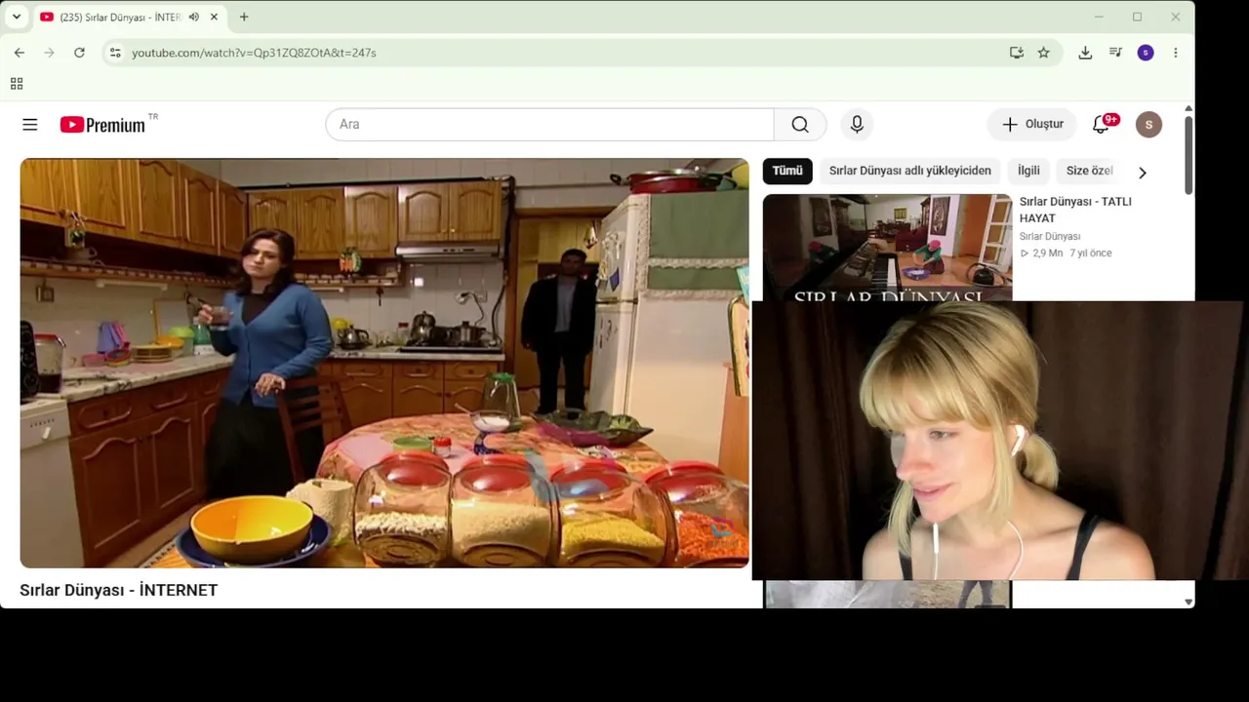This screenshot has height=702, width=1249.
Task: Open the media controls music icon
Action: click(1115, 53)
